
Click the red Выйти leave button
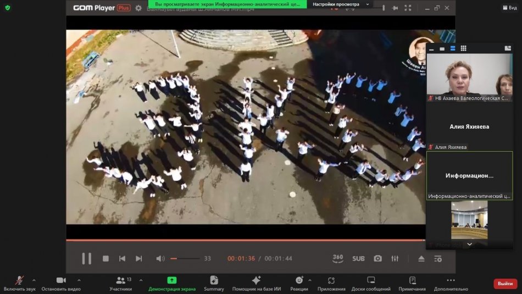pos(505,284)
